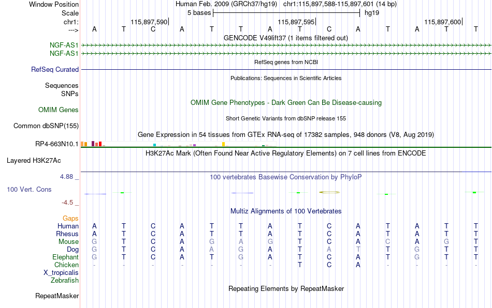Viewport: 492px width, 308px height.
Task: Open the Common dbSNP(155) track label
Action: coord(46,126)
